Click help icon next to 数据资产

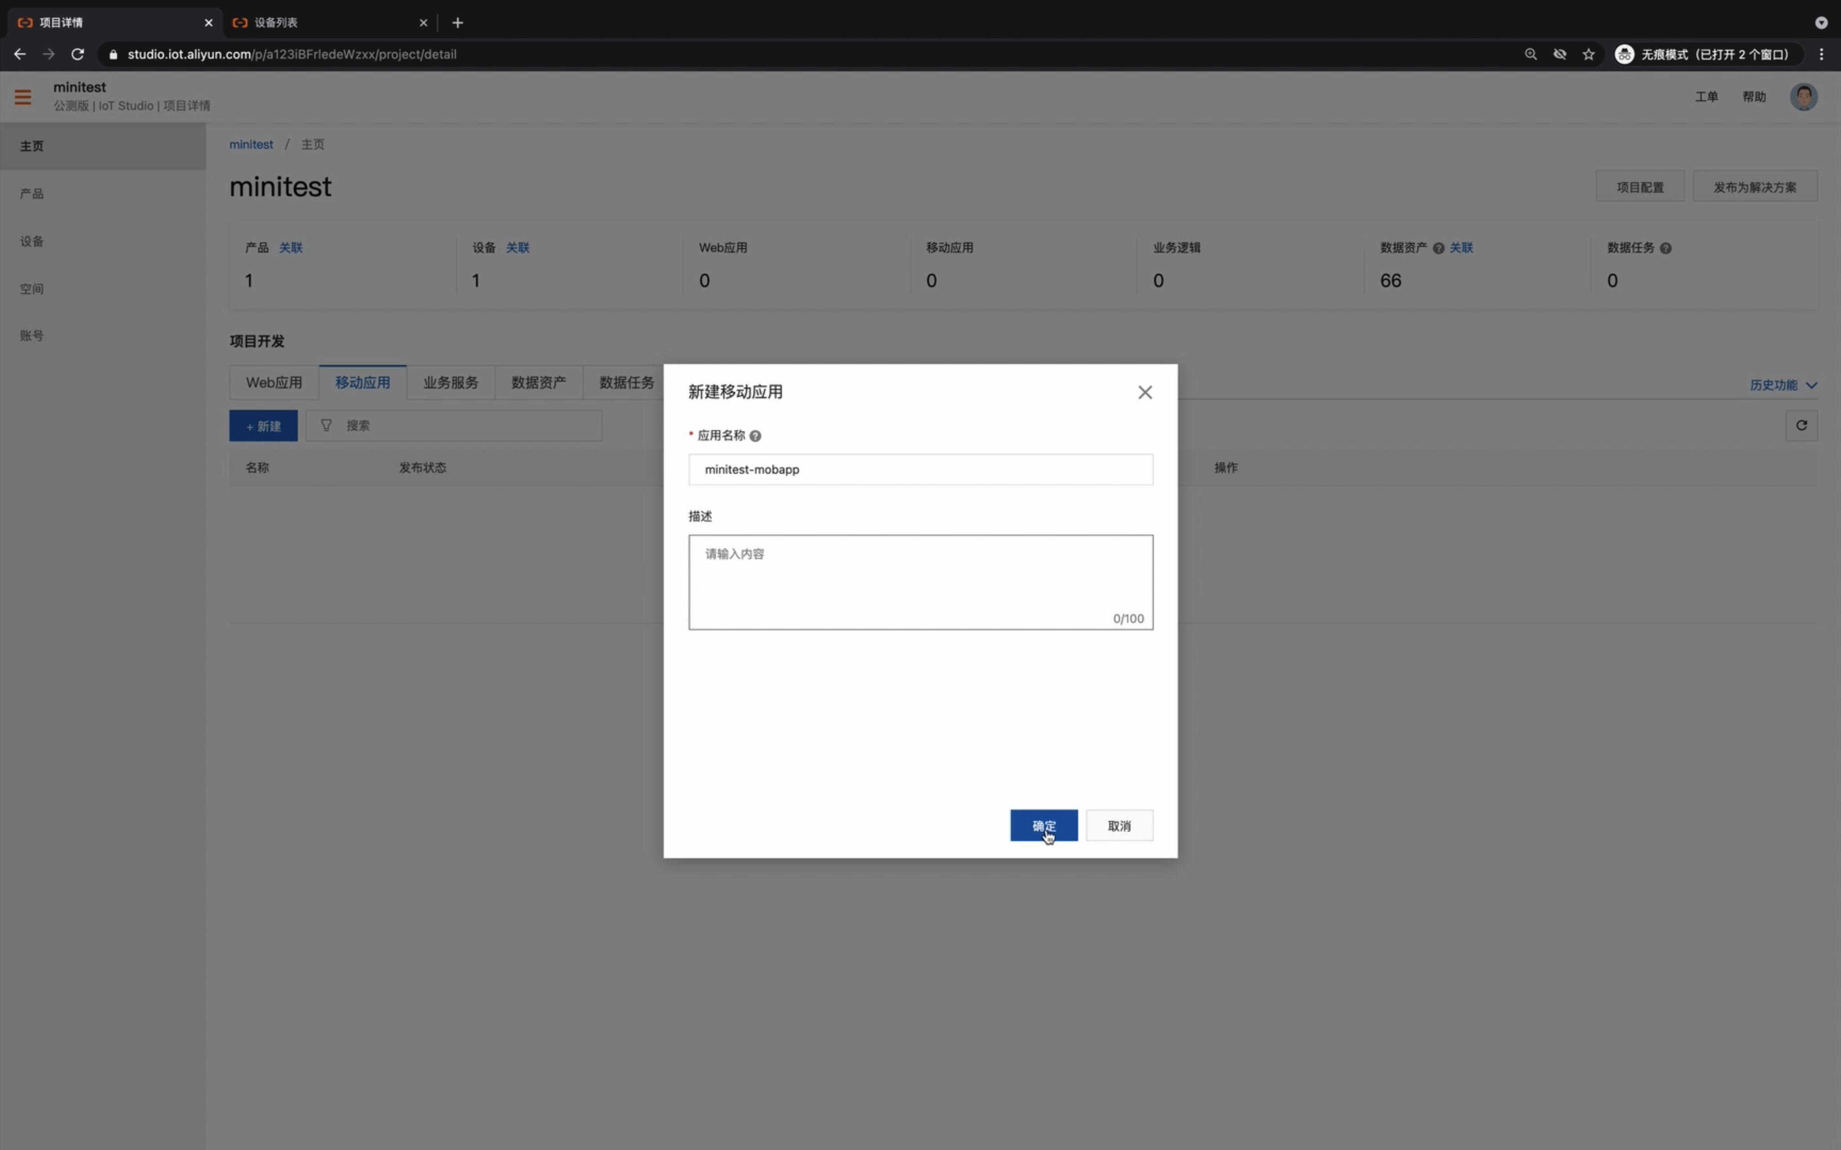point(1438,248)
